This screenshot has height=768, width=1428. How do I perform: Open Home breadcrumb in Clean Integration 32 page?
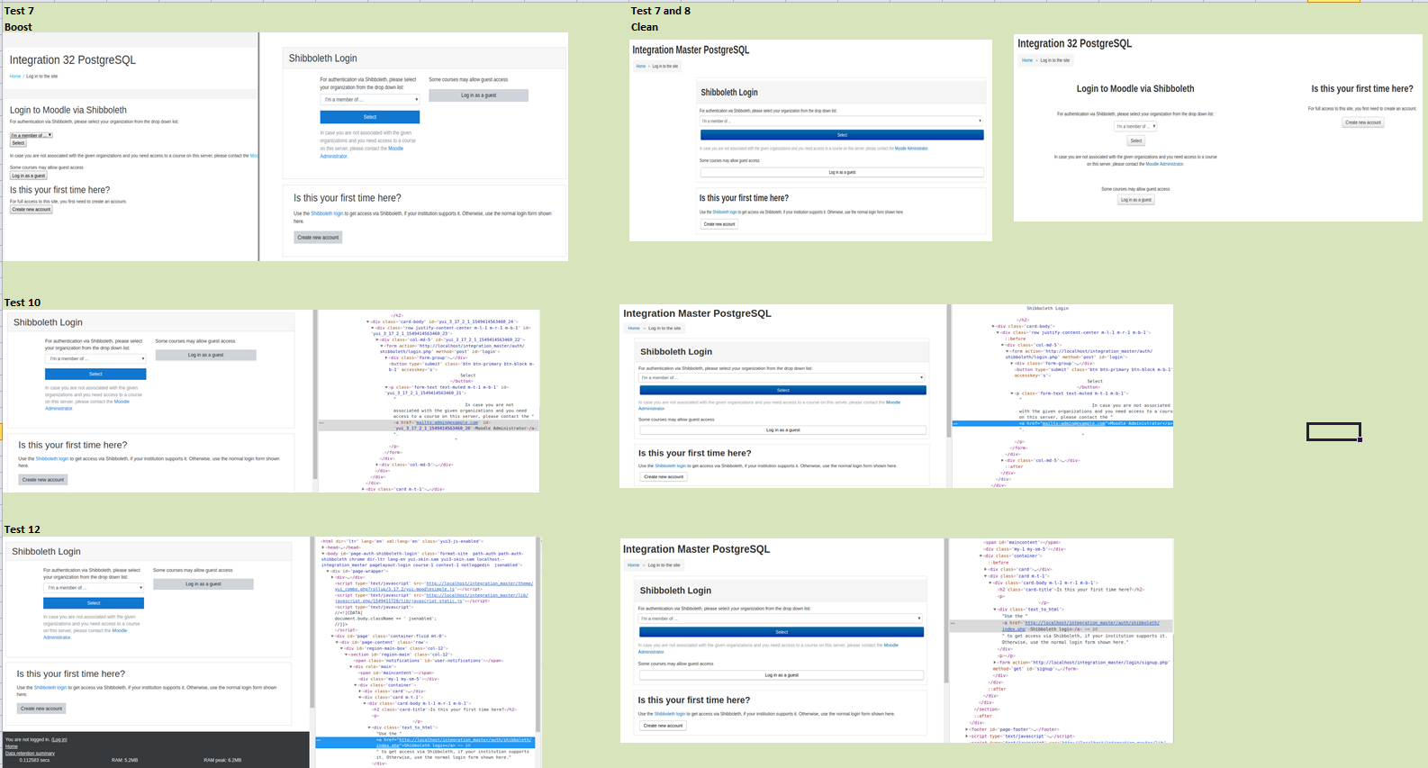[x=1027, y=60]
